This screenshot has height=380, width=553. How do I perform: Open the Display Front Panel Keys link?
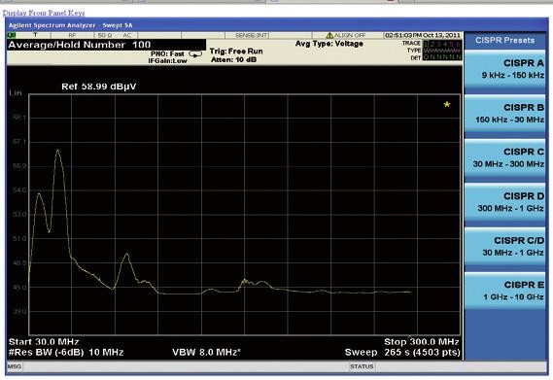click(x=44, y=13)
